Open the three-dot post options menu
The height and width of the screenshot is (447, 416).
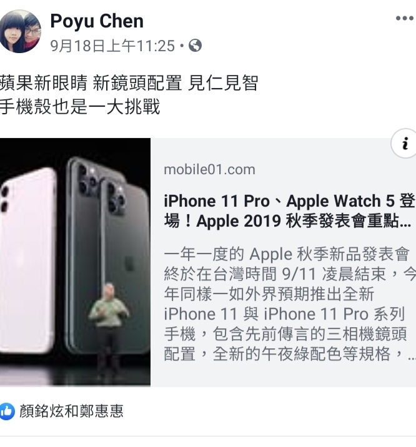pos(404,18)
